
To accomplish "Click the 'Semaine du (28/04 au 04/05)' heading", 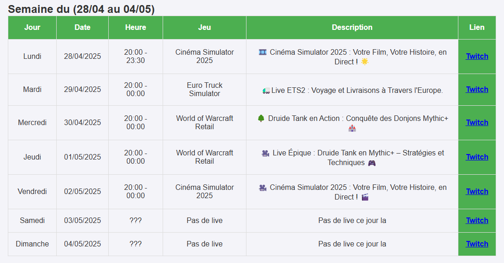I will (x=82, y=9).
